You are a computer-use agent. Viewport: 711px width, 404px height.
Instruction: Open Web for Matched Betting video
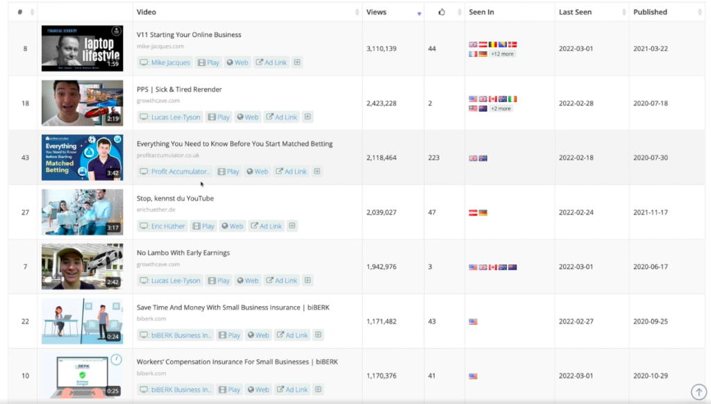[257, 171]
